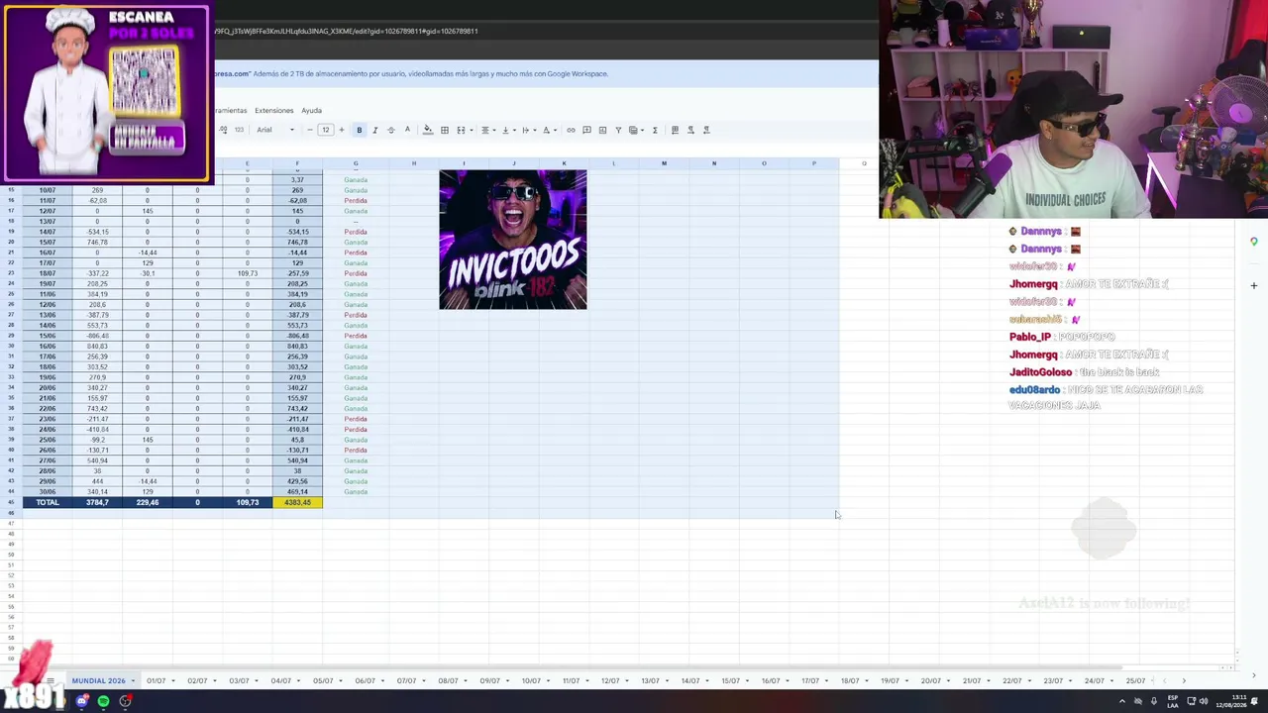The height and width of the screenshot is (713, 1268).
Task: Open the functions sigma icon
Action: tap(655, 130)
